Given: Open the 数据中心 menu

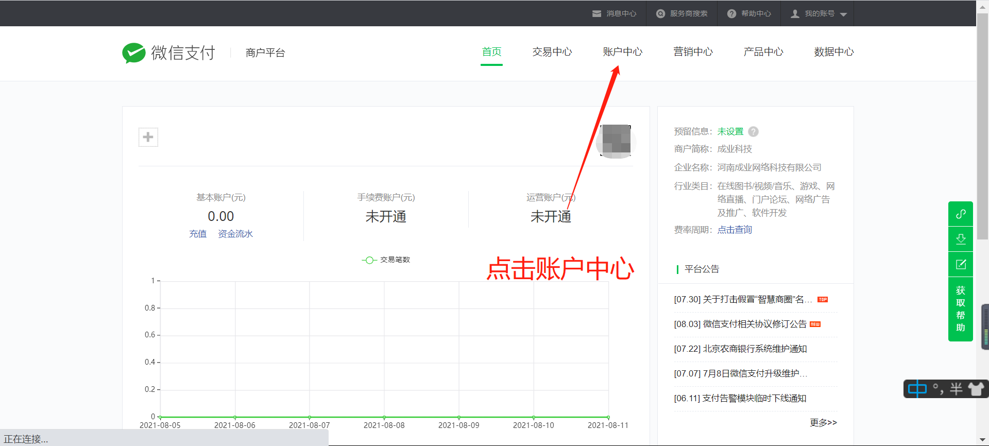Looking at the screenshot, I should [x=834, y=52].
